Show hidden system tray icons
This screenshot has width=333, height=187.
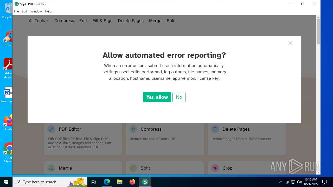280,182
